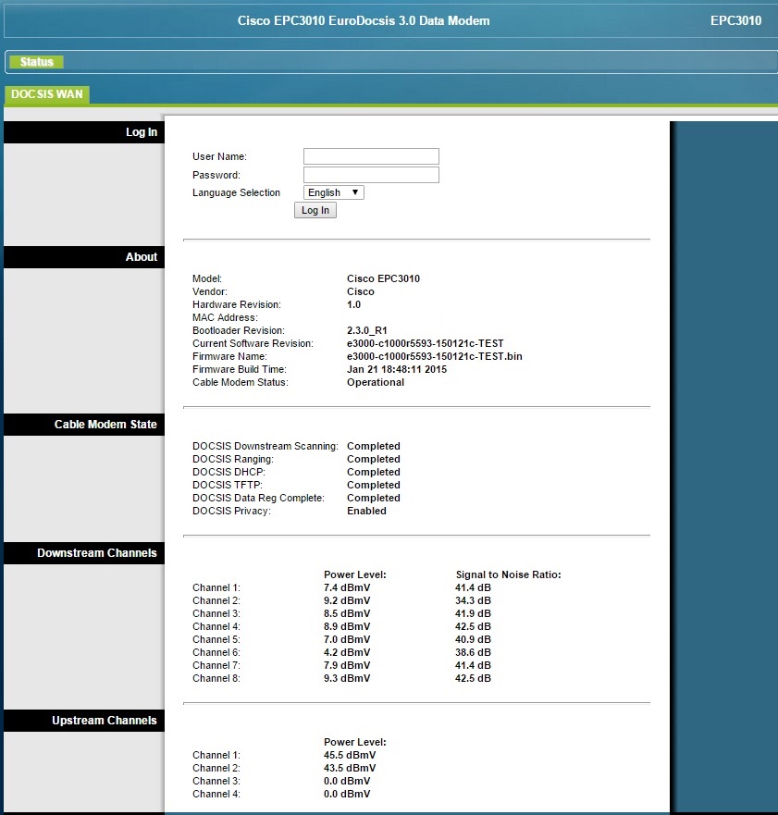This screenshot has height=815, width=778.
Task: Click Channel 3 SNR value 41.9 dB
Action: tap(473, 614)
